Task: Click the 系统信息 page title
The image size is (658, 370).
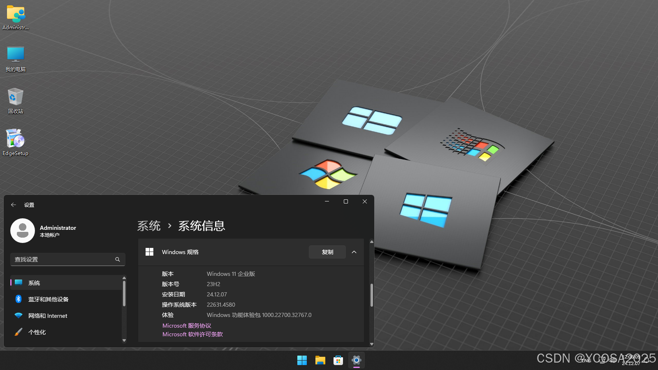Action: pyautogui.click(x=202, y=226)
